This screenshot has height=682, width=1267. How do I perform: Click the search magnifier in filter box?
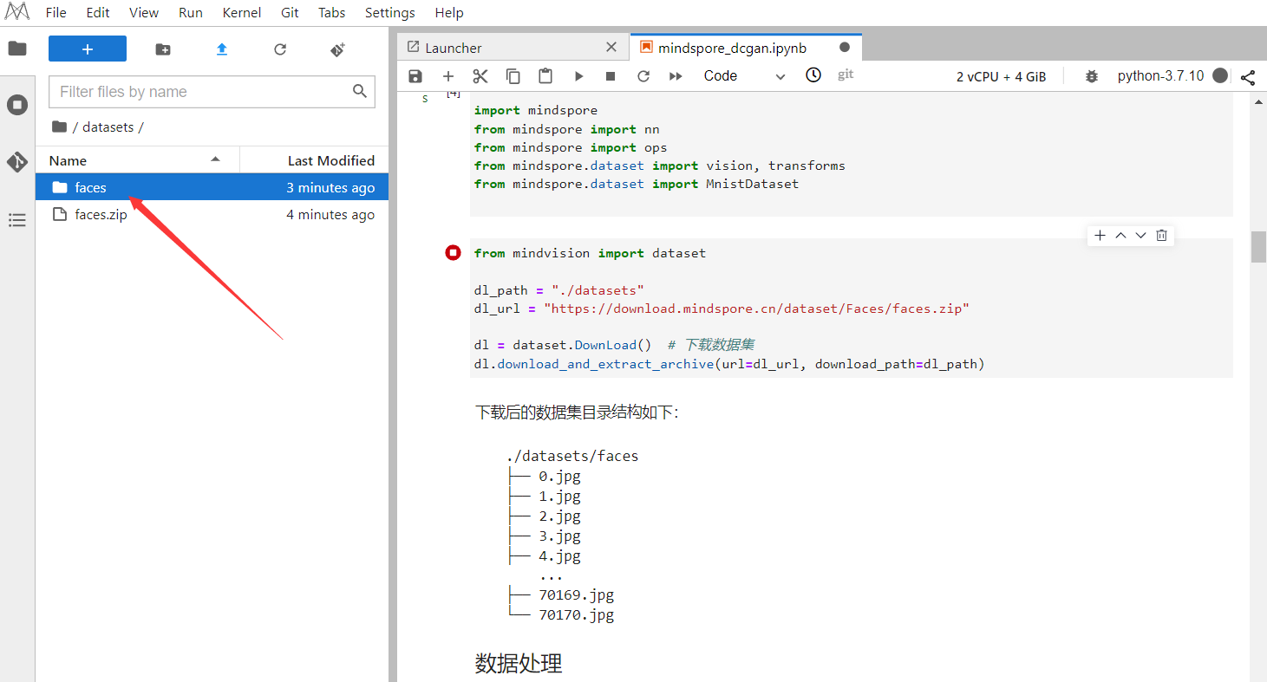click(x=360, y=91)
